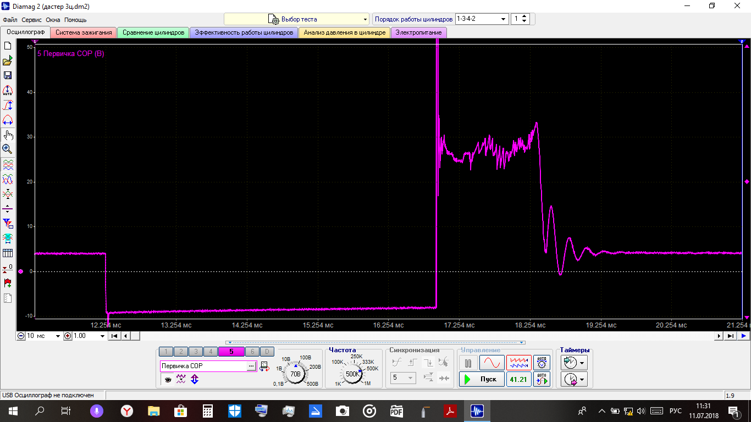Click the blue play arrow beside scrollbar
Viewport: 751px width, 422px height.
pos(743,336)
